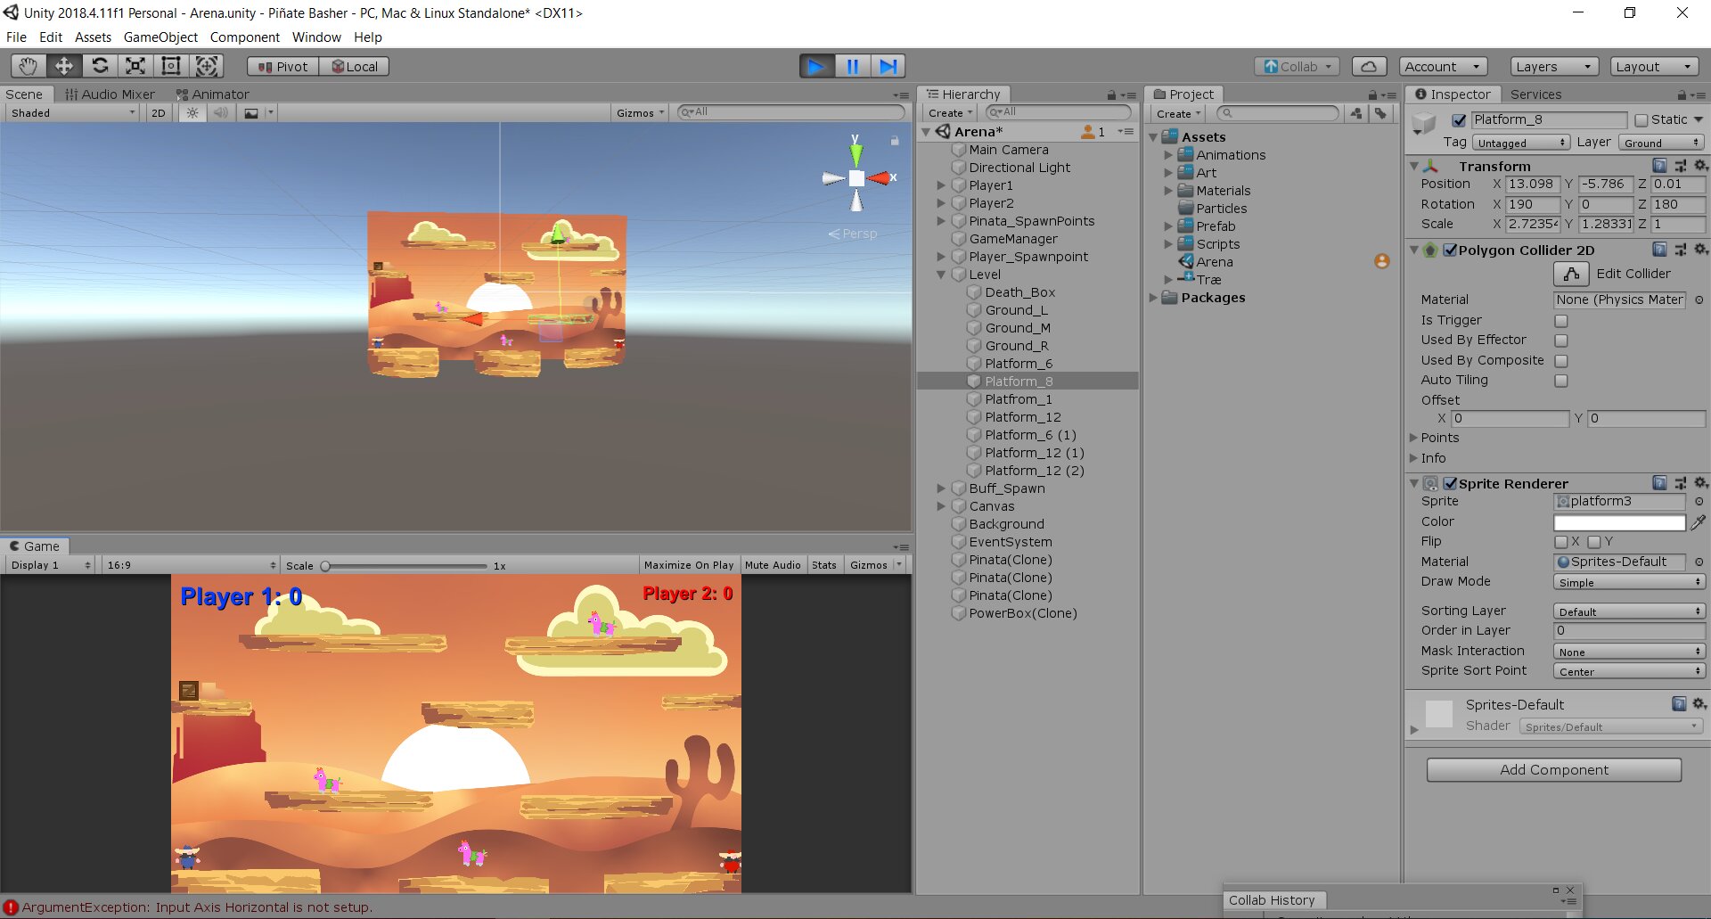Select the Scale tool icon
The width and height of the screenshot is (1711, 919).
pyautogui.click(x=135, y=66)
